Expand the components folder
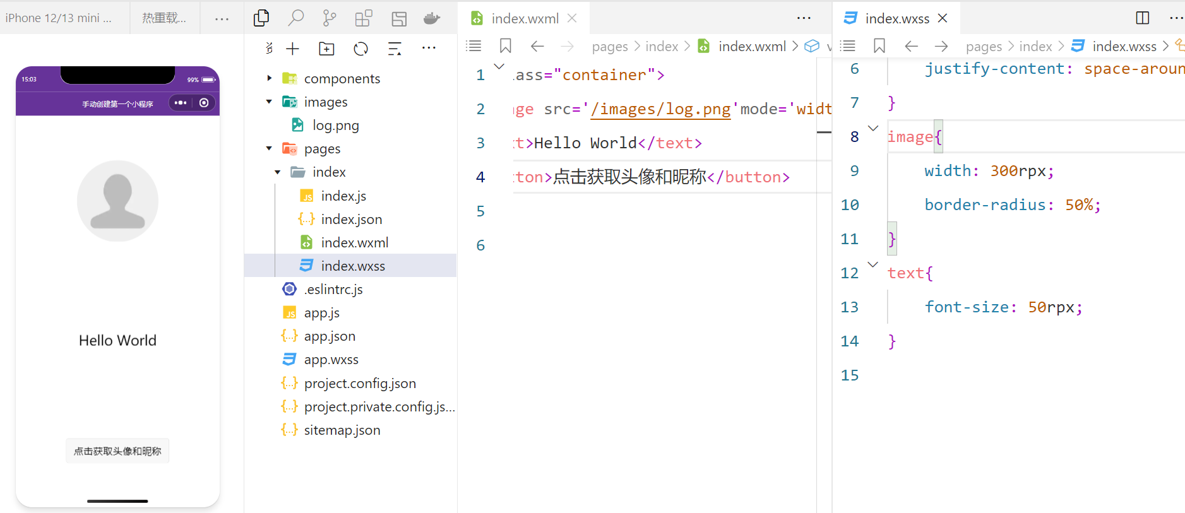The width and height of the screenshot is (1185, 513). click(x=270, y=78)
